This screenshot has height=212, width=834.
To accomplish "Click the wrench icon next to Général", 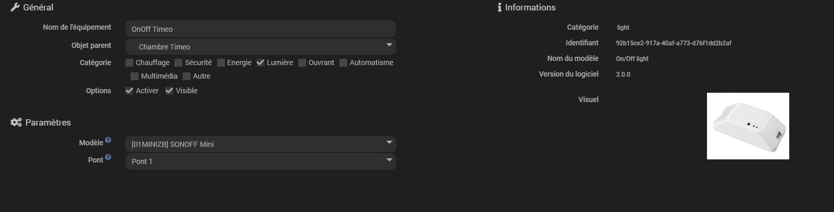I will (x=15, y=7).
